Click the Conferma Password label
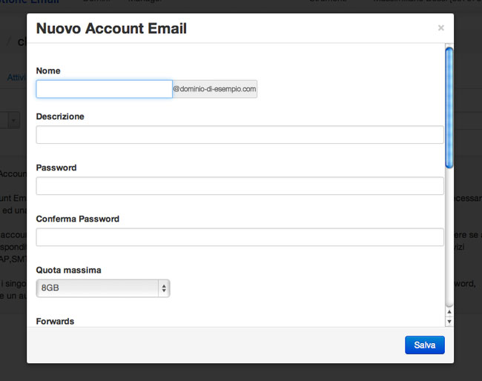Screen dimensions: 482x381 coord(78,219)
